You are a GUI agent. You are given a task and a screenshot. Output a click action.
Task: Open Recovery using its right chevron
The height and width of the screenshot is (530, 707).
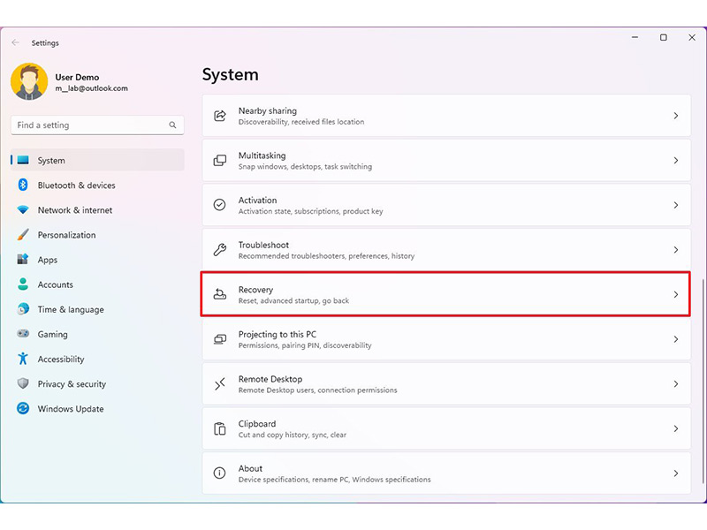(x=676, y=294)
